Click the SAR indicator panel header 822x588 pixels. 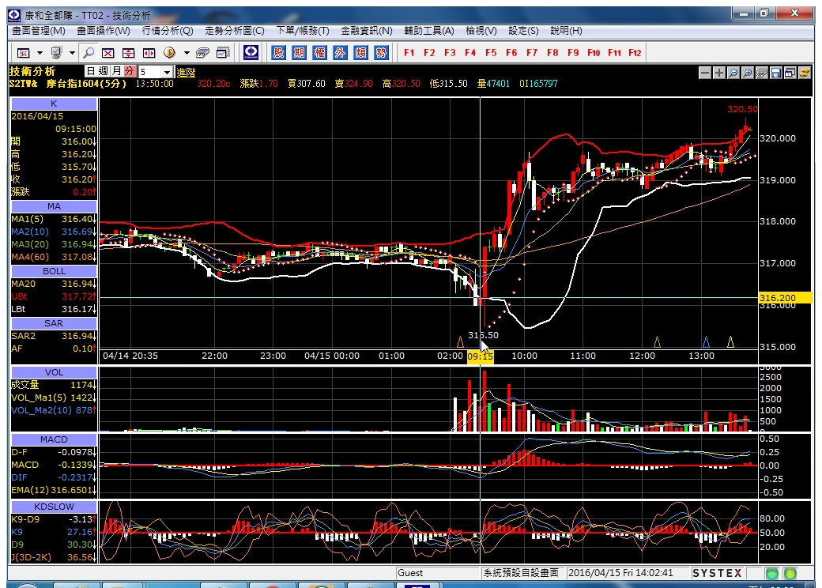(54, 323)
